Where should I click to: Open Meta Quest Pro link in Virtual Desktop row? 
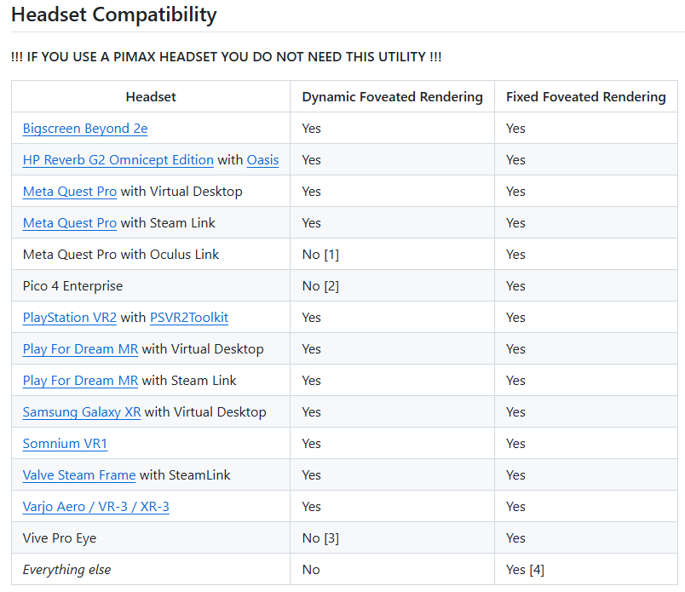pyautogui.click(x=70, y=192)
